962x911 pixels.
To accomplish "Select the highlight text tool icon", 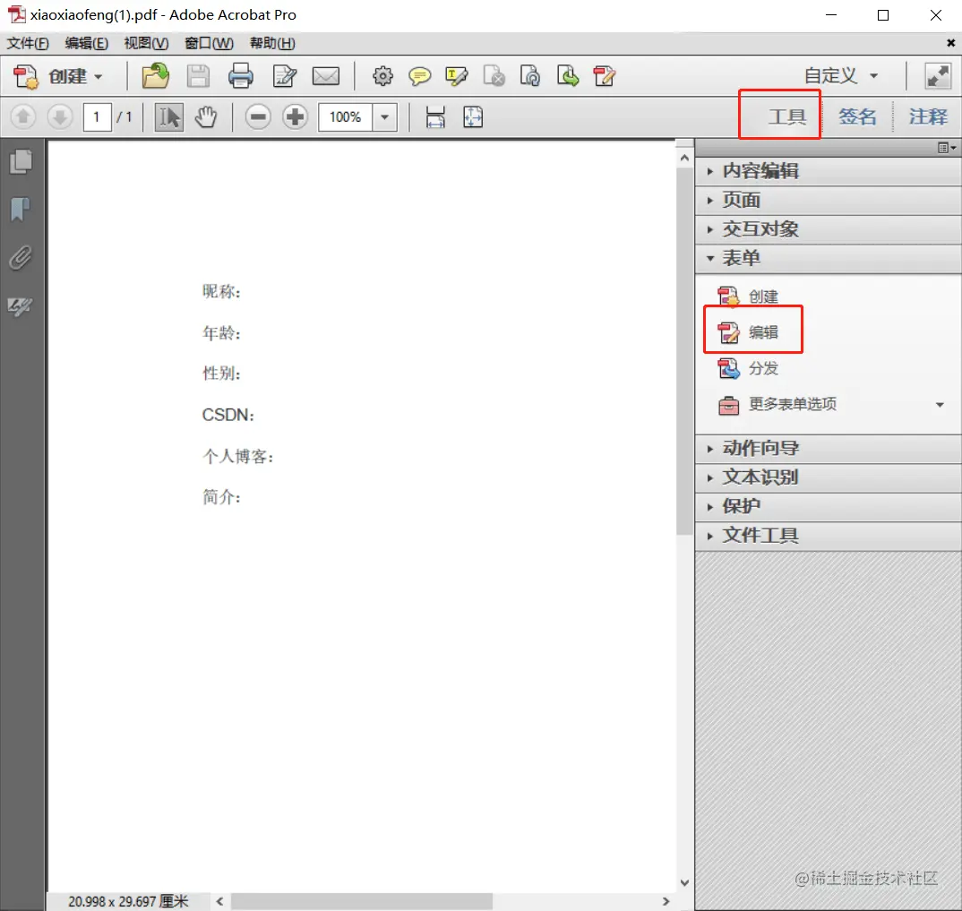I will 457,77.
